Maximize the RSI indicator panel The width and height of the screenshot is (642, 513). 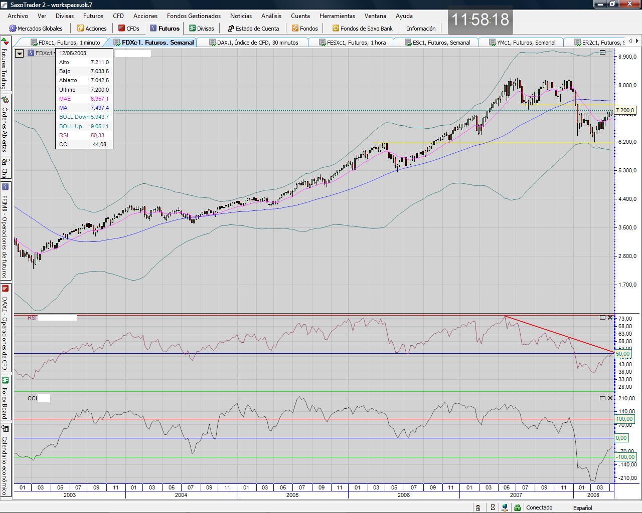(x=602, y=318)
